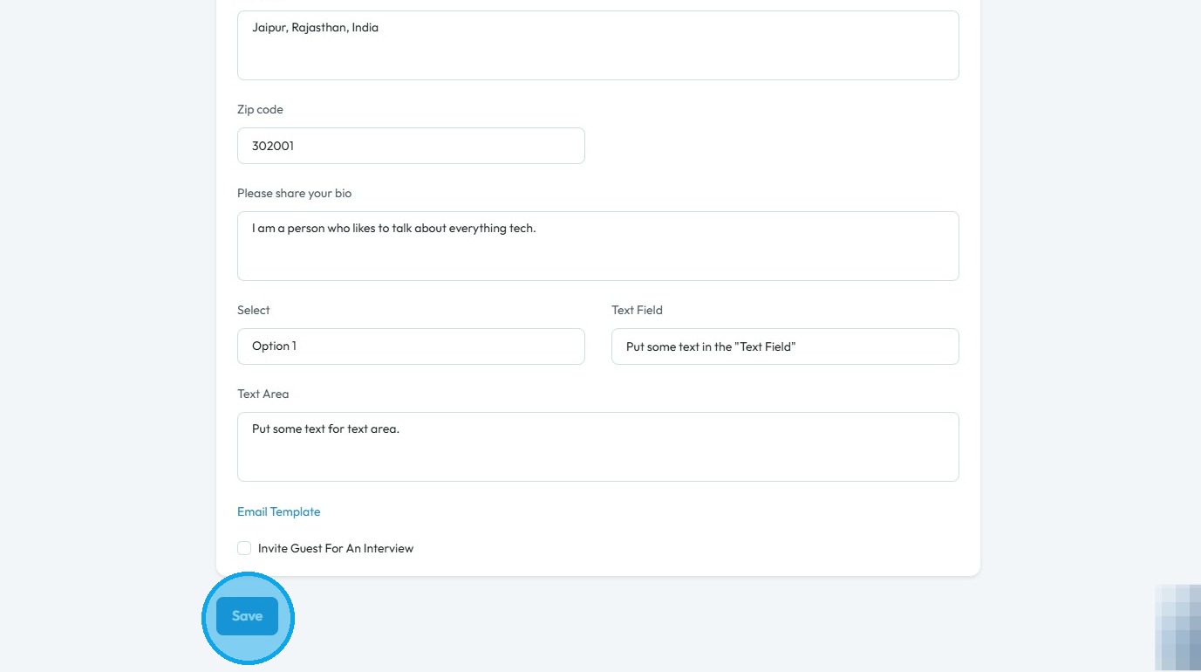
Task: Place cursor after 'text area.' in Text Area
Action: 400,429
